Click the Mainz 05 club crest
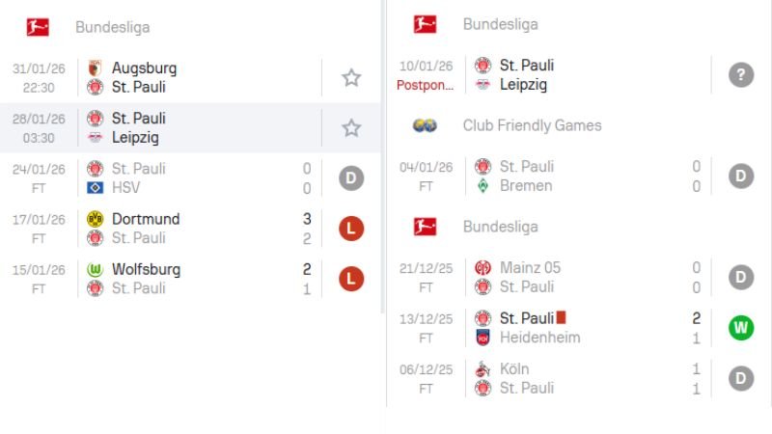 pos(482,267)
